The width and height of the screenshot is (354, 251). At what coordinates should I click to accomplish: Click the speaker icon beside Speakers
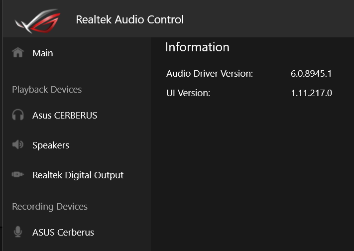point(17,144)
